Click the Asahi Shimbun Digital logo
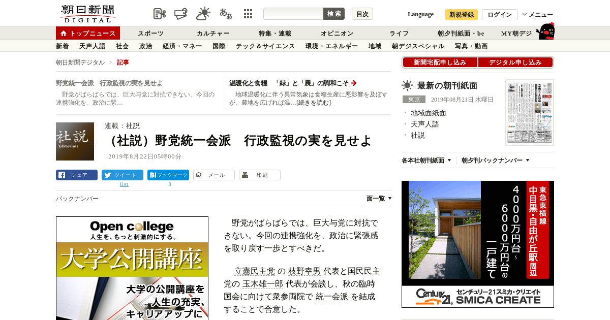Screen dimensions: 610x320 click(x=87, y=14)
